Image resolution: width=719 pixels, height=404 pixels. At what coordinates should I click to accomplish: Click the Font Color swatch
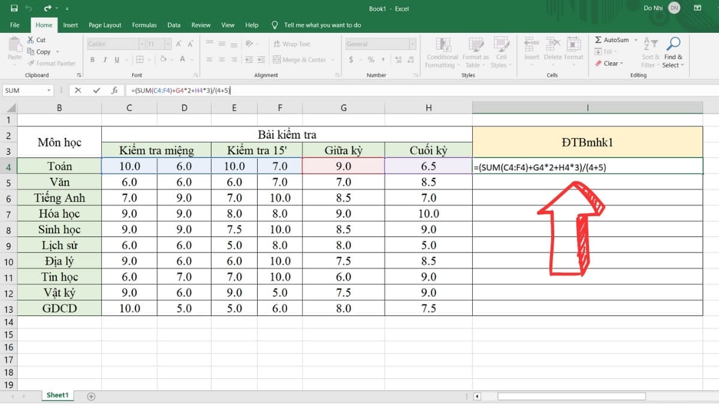[x=183, y=60]
